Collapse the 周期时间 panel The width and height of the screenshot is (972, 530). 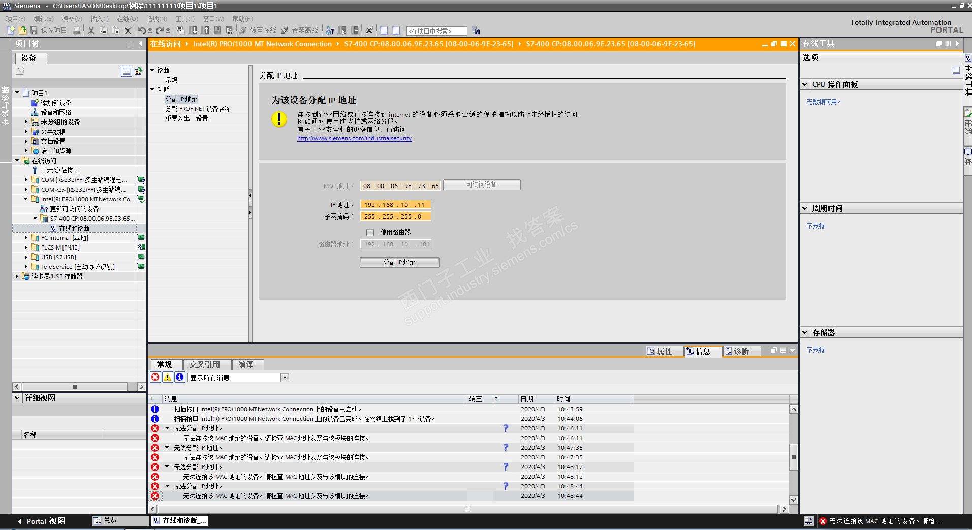805,208
